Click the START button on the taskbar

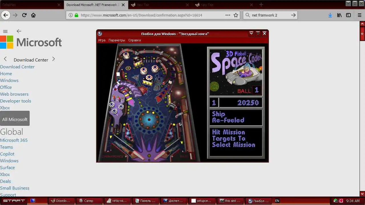pos(14,201)
